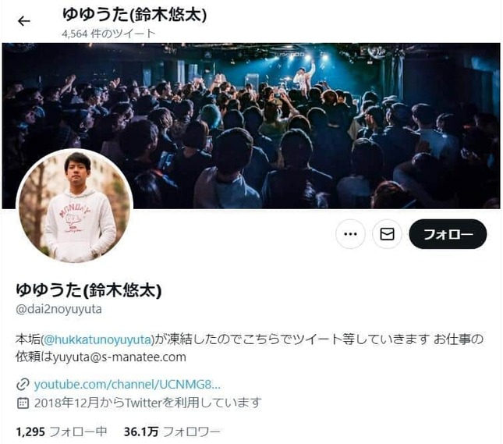Open the circular profile picture
This screenshot has width=503, height=444.
pos(74,206)
